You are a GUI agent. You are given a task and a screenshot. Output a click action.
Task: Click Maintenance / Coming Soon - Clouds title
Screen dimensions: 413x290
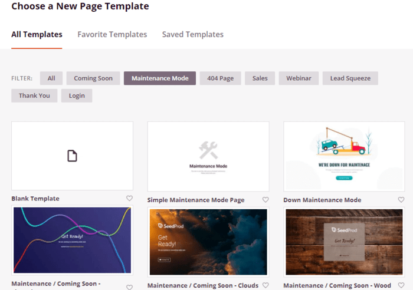[203, 285]
